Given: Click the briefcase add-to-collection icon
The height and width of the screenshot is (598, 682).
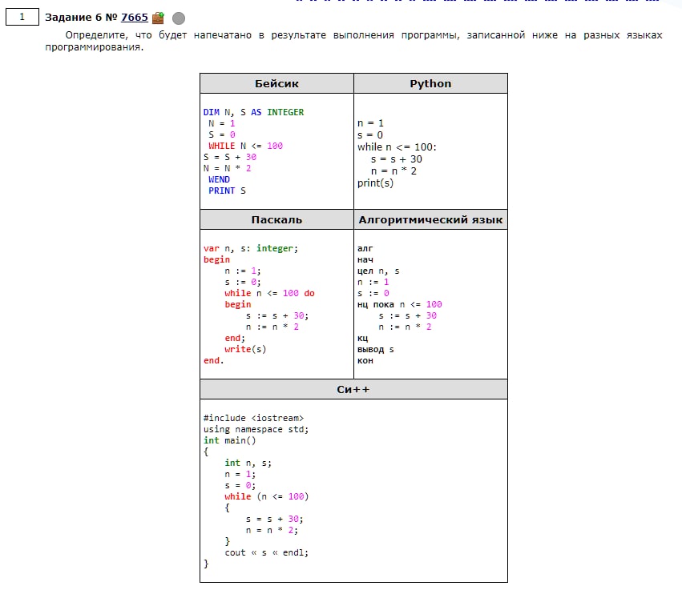Looking at the screenshot, I should pyautogui.click(x=159, y=17).
